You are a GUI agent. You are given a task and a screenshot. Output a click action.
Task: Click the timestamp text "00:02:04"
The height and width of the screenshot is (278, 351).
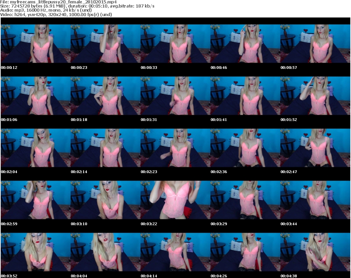click(9, 172)
